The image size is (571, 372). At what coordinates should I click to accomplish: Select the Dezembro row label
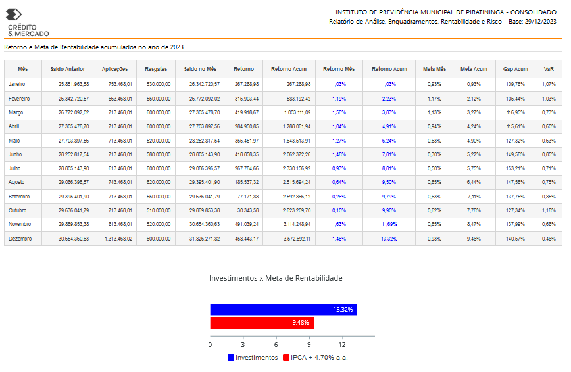(20, 239)
